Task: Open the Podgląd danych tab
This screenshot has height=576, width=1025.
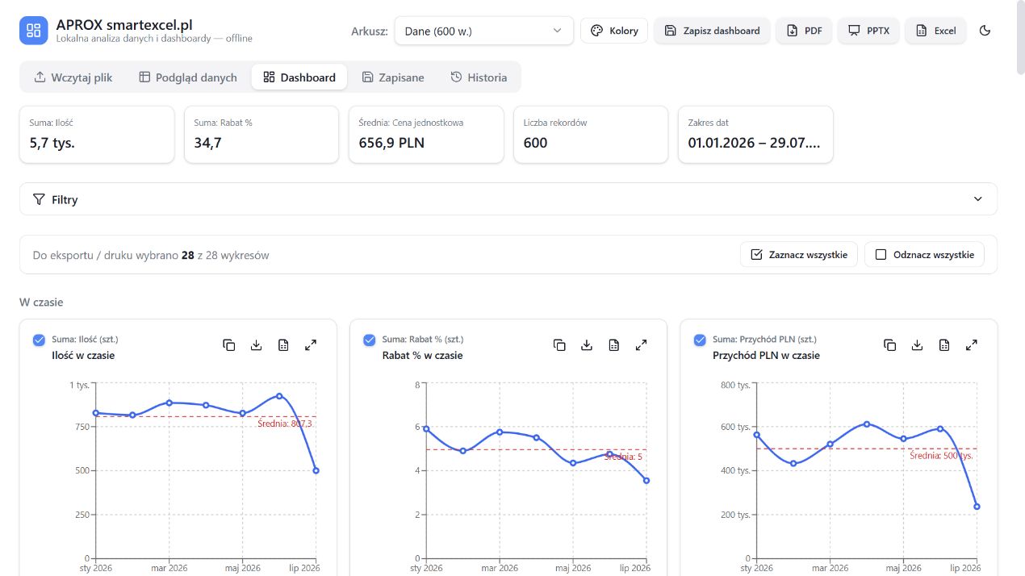Action: point(188,77)
